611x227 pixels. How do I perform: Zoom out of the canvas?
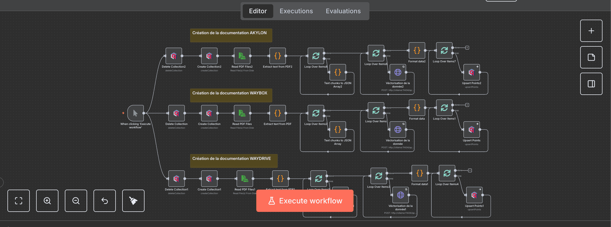tap(76, 201)
